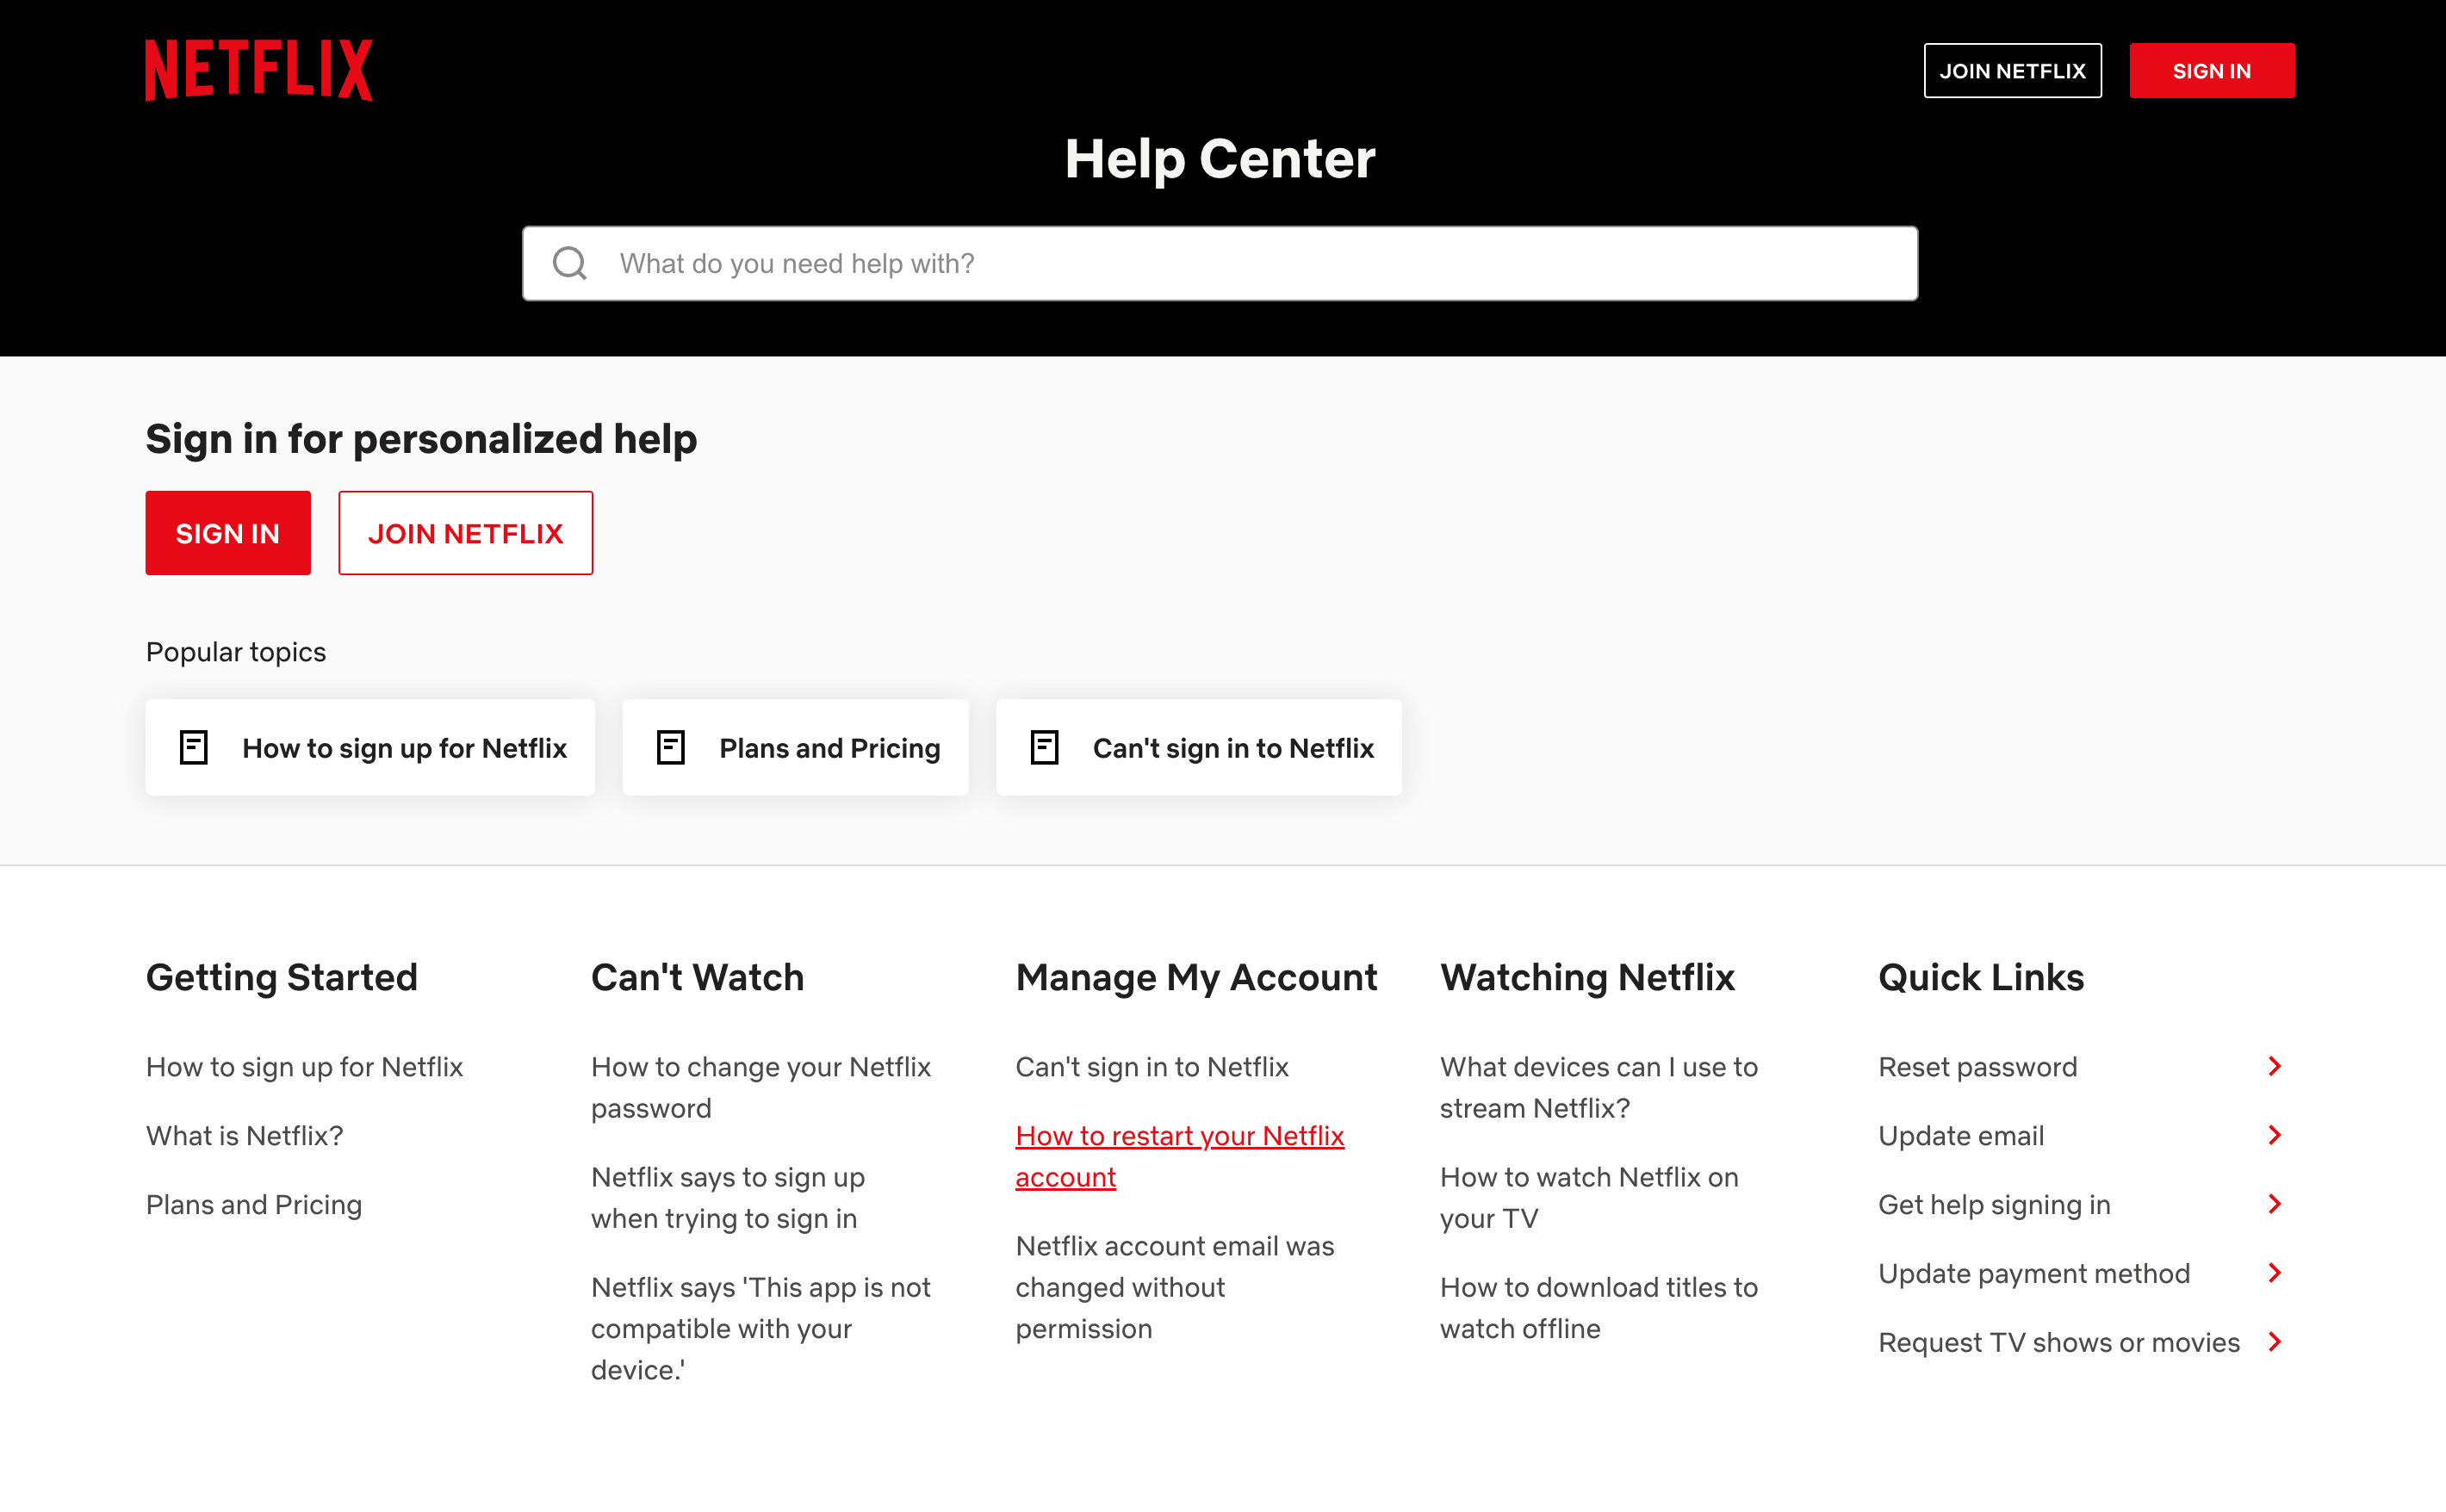Open How to watch Netflix on your TV
Screen dimensions: 2446x1512
(x=1589, y=1198)
